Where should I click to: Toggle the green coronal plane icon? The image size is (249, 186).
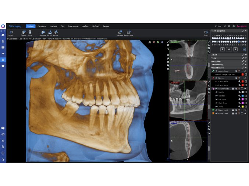pos(158,42)
